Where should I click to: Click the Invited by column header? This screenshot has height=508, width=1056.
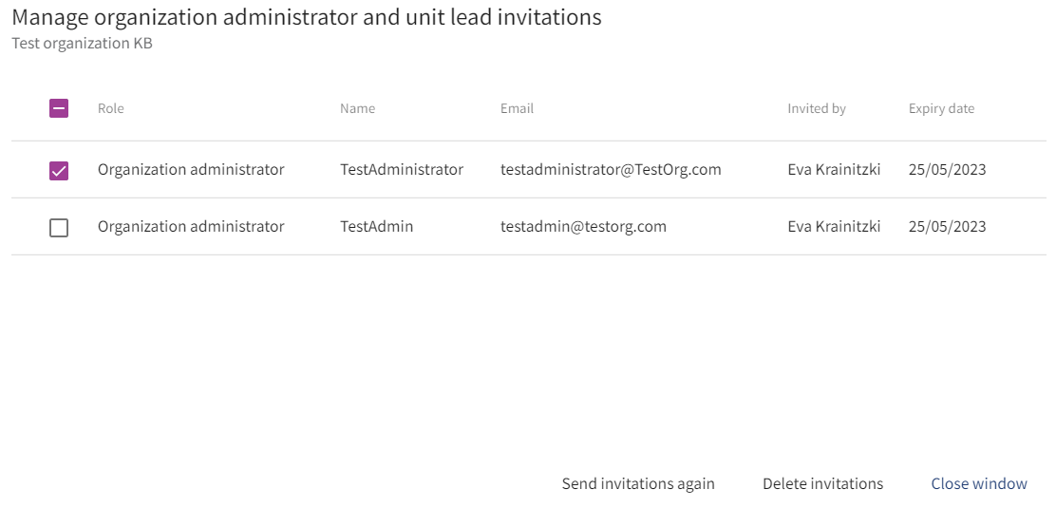[816, 108]
